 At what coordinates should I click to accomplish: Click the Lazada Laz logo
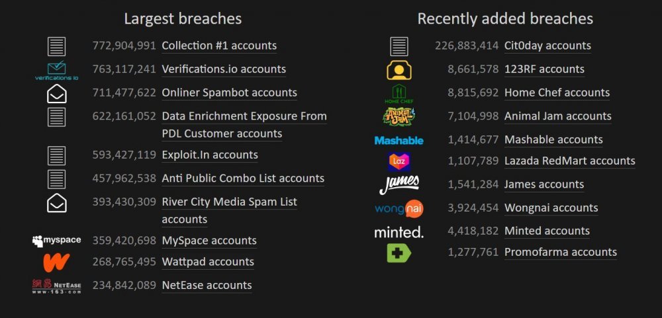click(x=399, y=161)
